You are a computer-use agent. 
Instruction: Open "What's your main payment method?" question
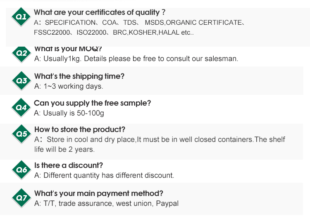98,193
